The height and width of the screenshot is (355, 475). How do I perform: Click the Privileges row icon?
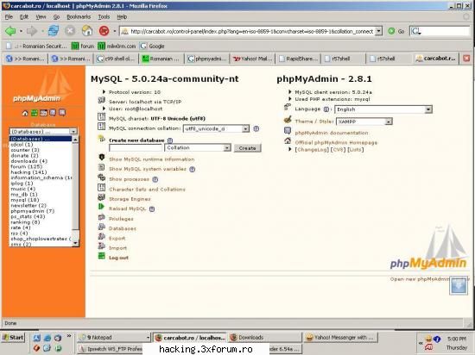pyautogui.click(x=102, y=217)
